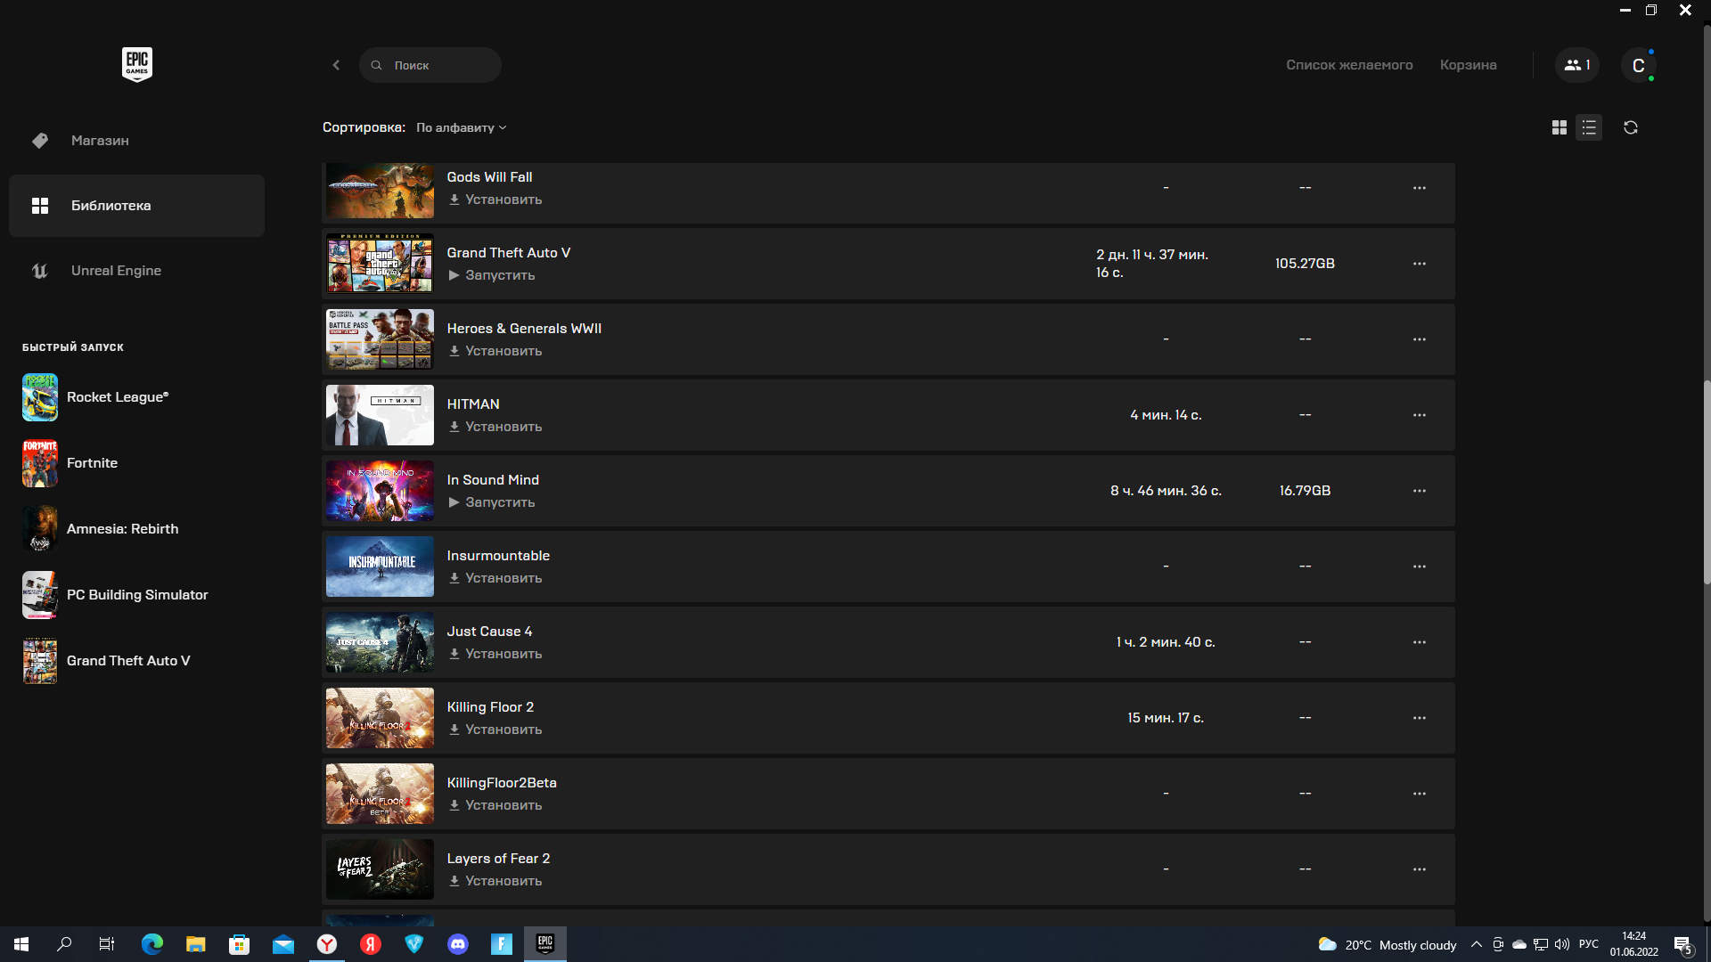Quick launch Amnesia: Rebirth
The height and width of the screenshot is (962, 1711).
tap(101, 529)
